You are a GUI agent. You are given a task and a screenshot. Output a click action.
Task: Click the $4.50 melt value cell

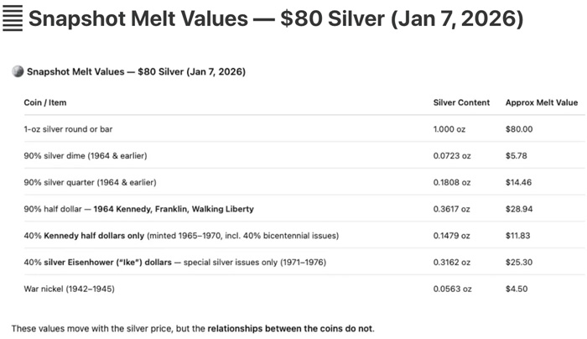[517, 289]
